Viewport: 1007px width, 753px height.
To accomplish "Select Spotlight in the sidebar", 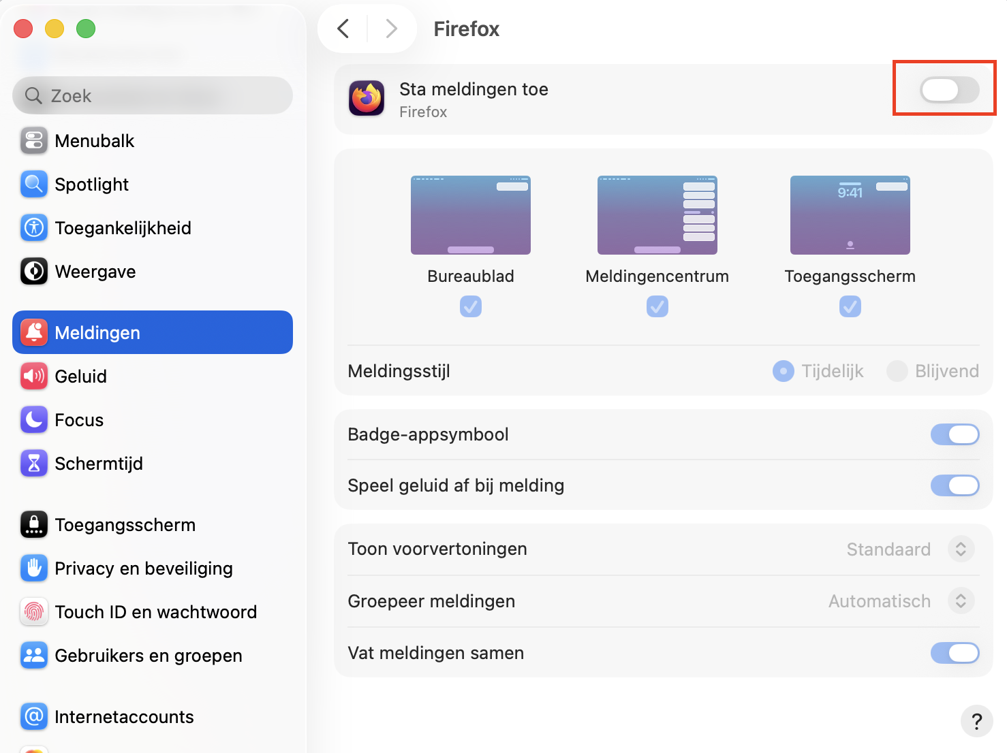I will pyautogui.click(x=153, y=185).
